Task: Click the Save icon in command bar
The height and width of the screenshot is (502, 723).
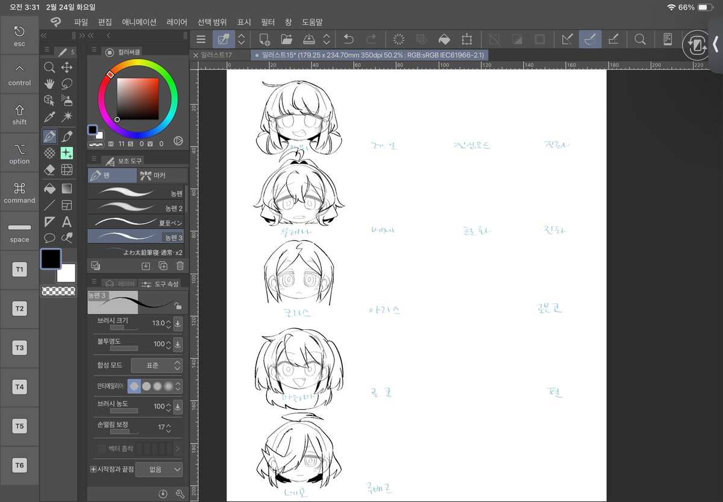Action: (x=308, y=39)
